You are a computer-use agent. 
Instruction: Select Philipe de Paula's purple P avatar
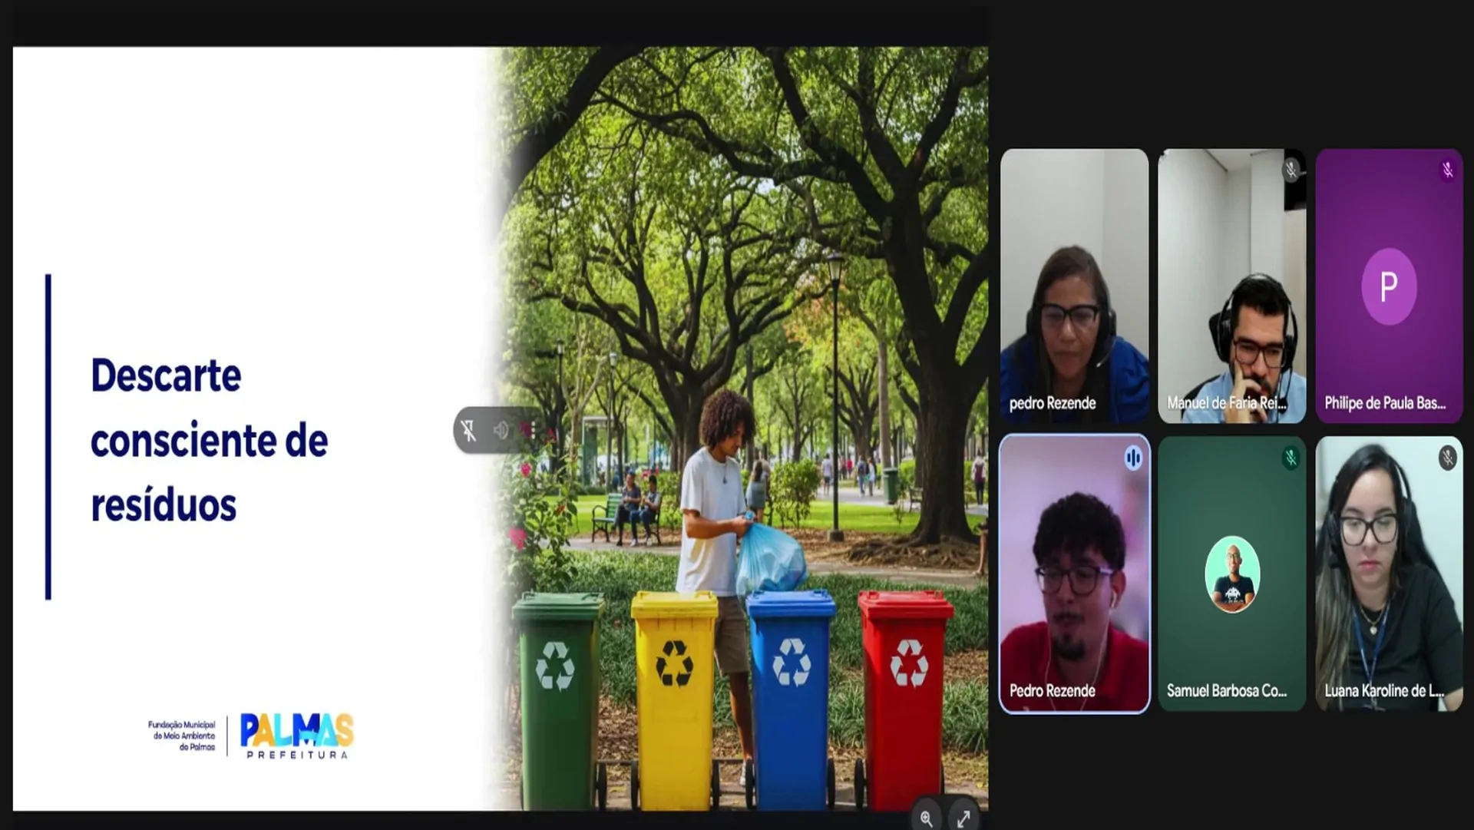tap(1389, 286)
